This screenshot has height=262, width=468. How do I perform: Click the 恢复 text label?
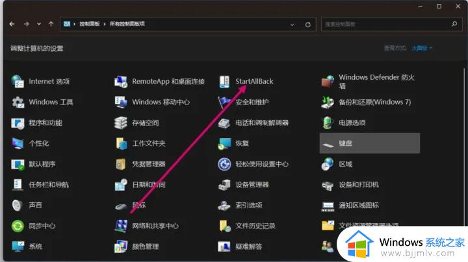coord(242,143)
